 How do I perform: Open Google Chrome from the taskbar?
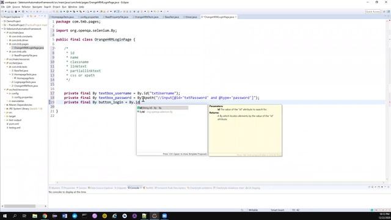click(45, 216)
